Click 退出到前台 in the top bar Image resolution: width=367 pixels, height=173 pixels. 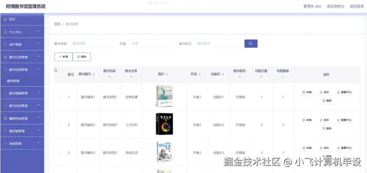pyautogui.click(x=336, y=6)
